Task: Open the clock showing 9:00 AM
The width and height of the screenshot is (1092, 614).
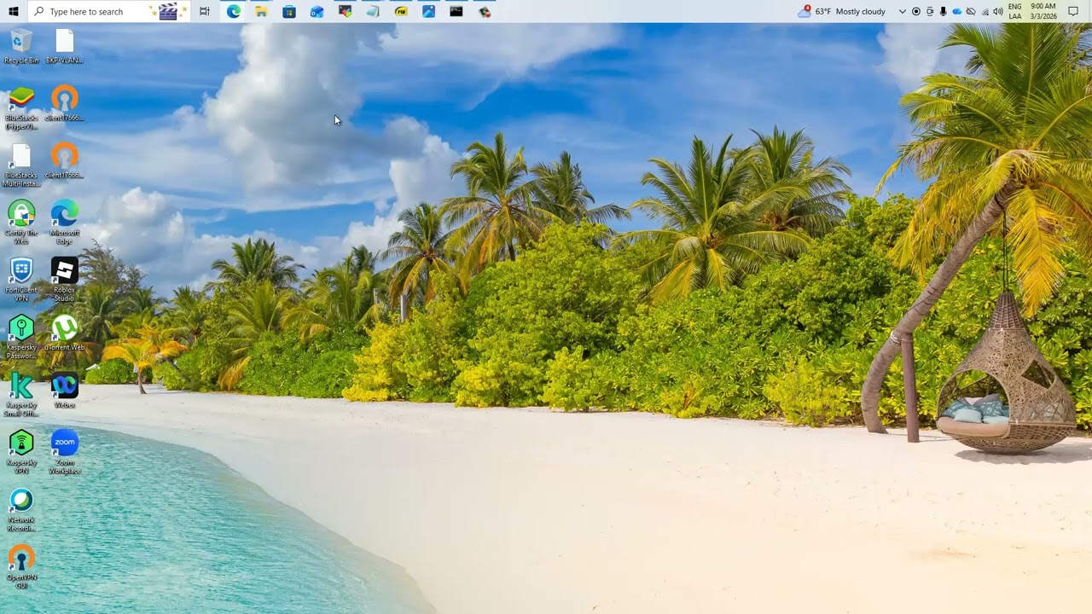Action: (x=1043, y=11)
